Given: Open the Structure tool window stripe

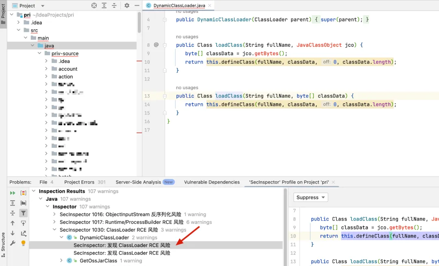Looking at the screenshot, I should pyautogui.click(x=3, y=245).
